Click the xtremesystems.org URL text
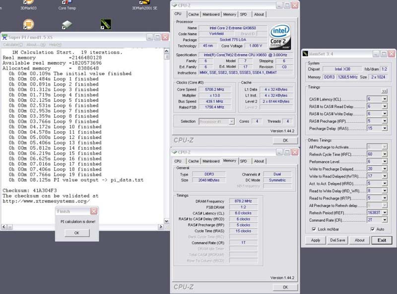 click(x=46, y=201)
